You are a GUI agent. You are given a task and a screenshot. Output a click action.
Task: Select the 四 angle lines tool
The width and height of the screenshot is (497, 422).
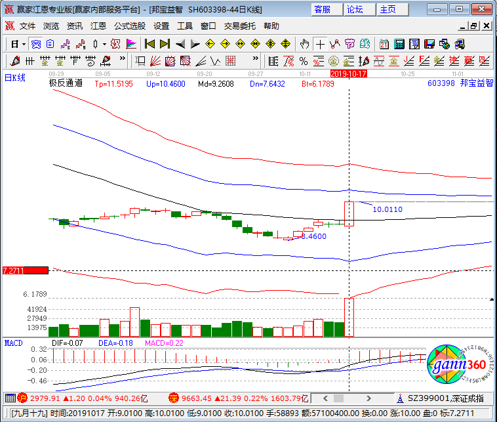click(485, 61)
